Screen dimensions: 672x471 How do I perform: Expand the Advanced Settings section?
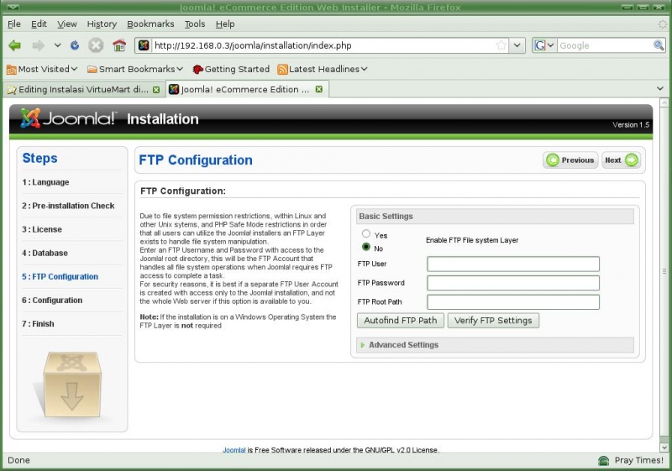pos(495,345)
